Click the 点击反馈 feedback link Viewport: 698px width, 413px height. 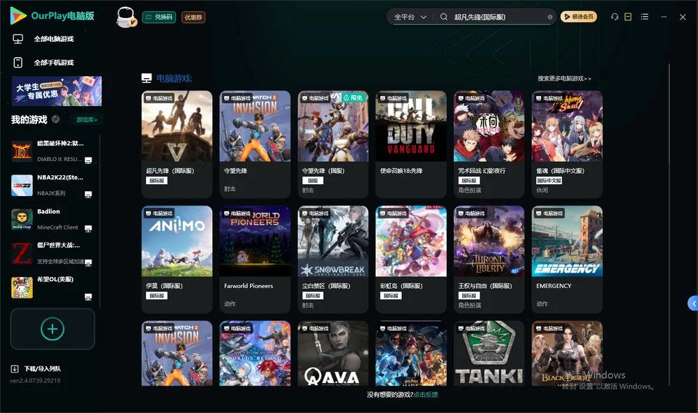coord(426,394)
